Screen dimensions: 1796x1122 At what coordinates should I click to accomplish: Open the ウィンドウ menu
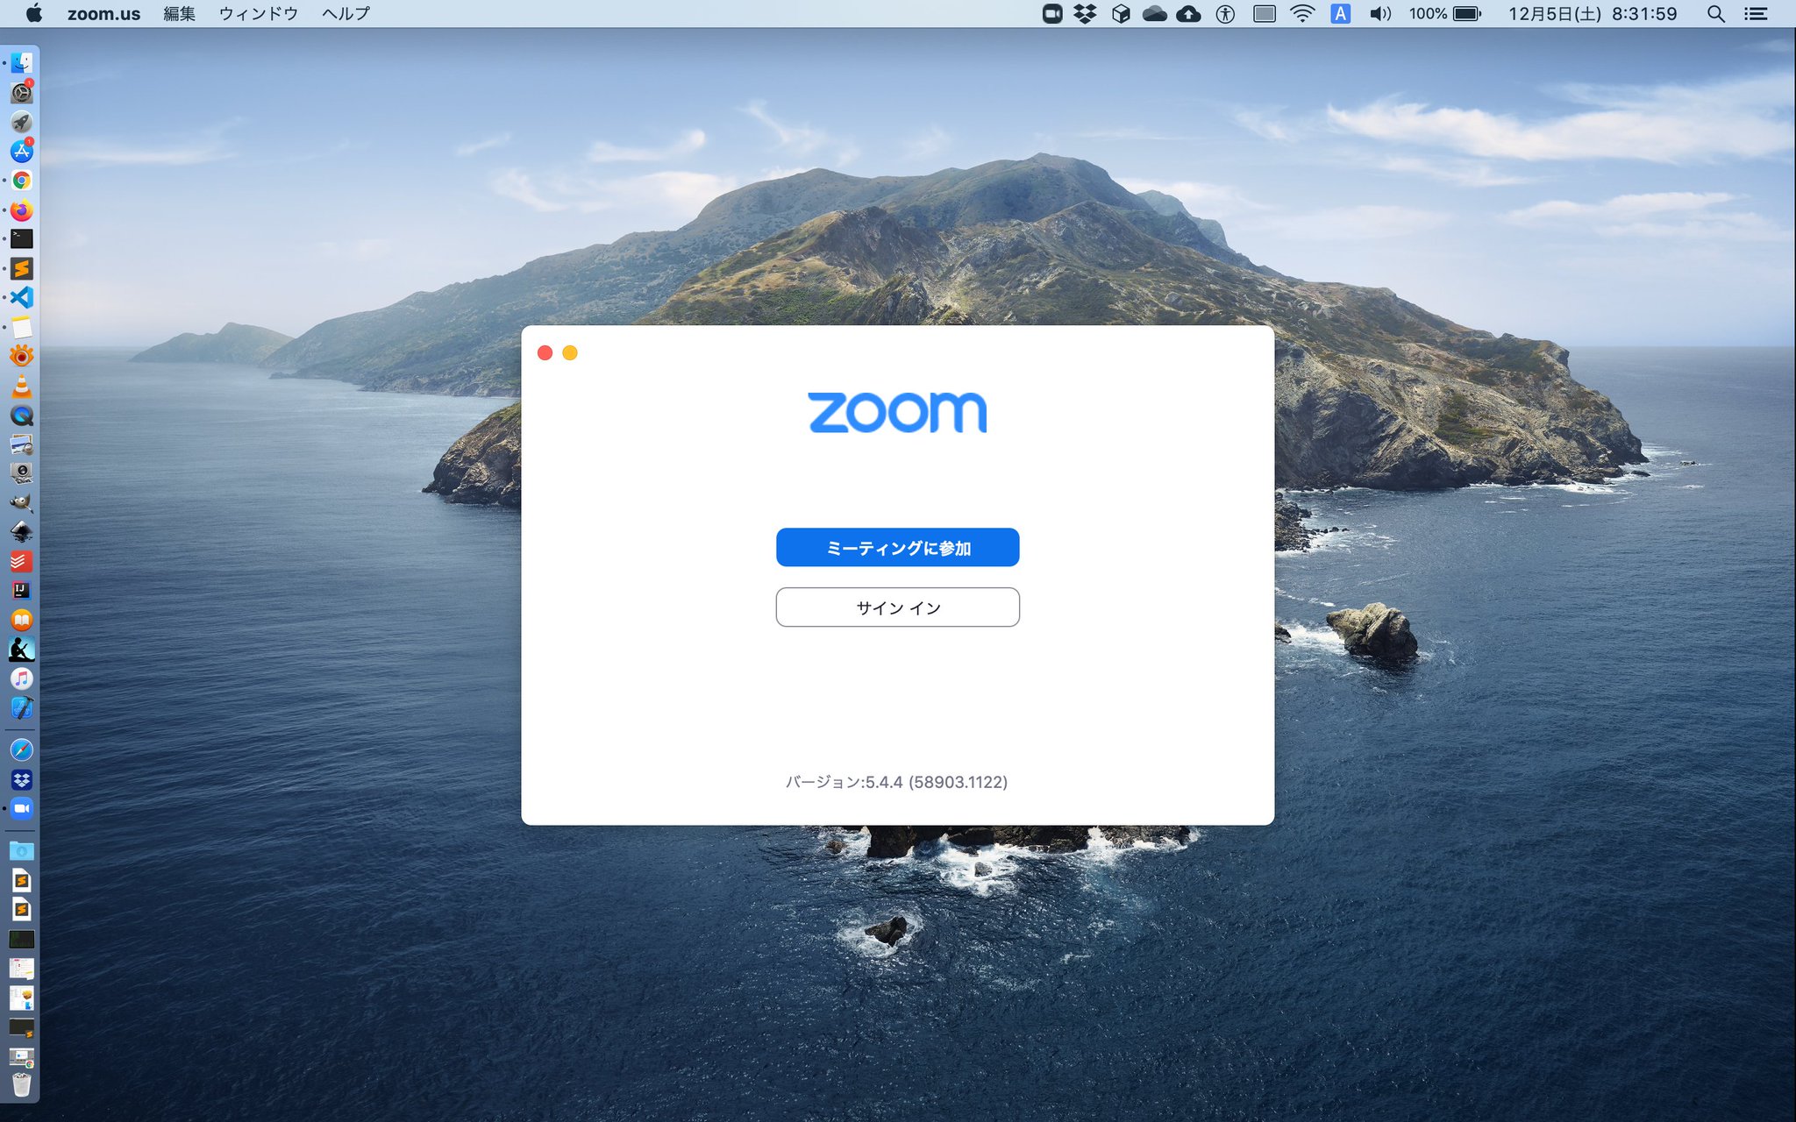258,13
